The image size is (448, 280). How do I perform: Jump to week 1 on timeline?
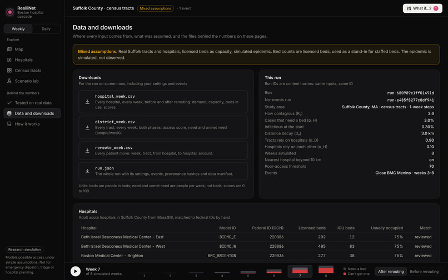point(144,272)
